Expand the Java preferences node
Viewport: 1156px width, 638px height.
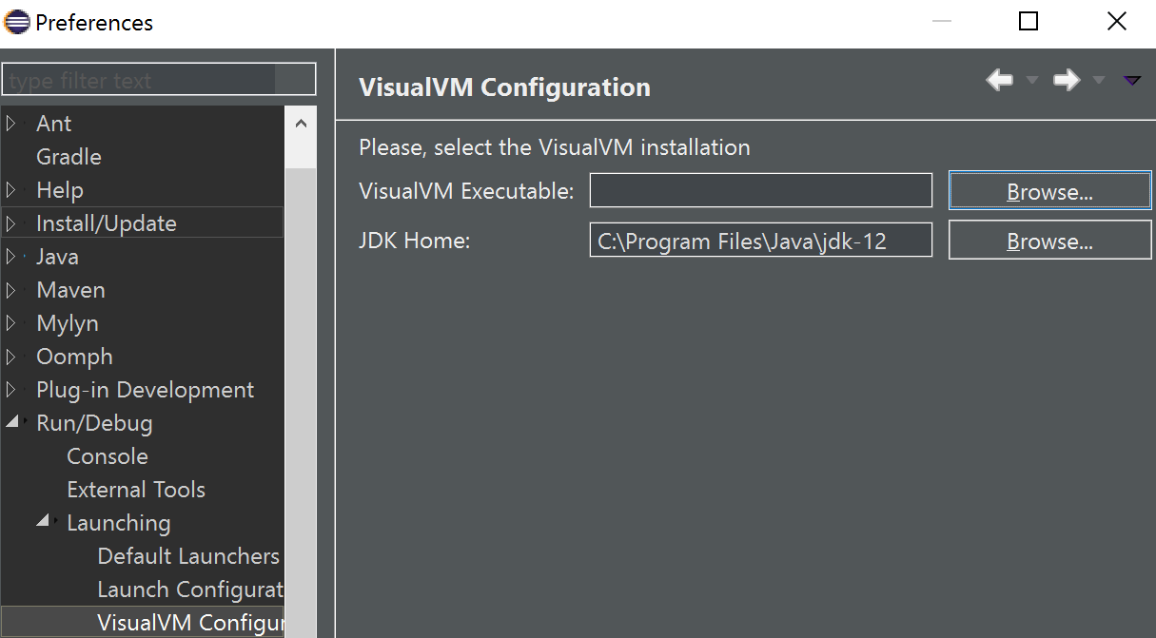[x=11, y=257]
